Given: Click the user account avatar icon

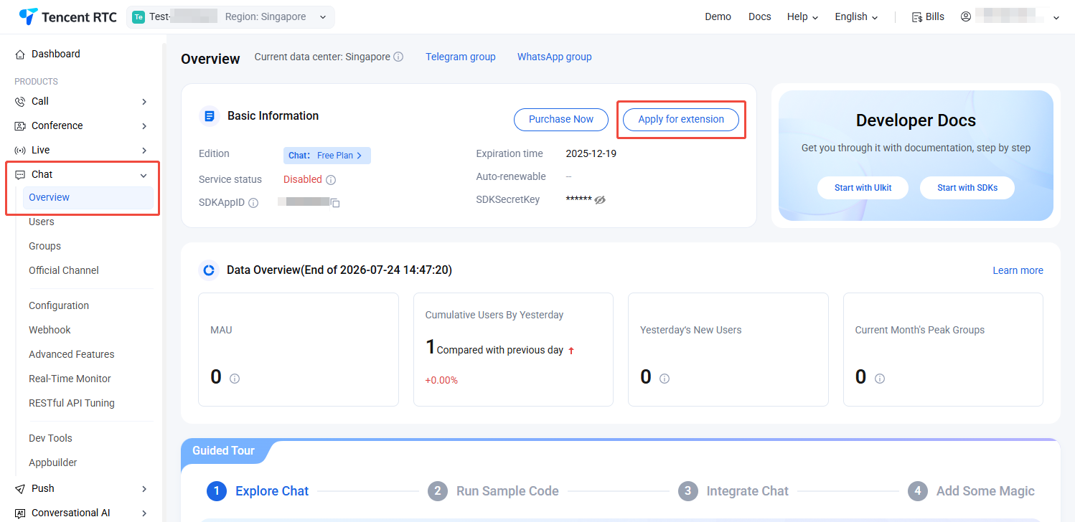Looking at the screenshot, I should [966, 16].
